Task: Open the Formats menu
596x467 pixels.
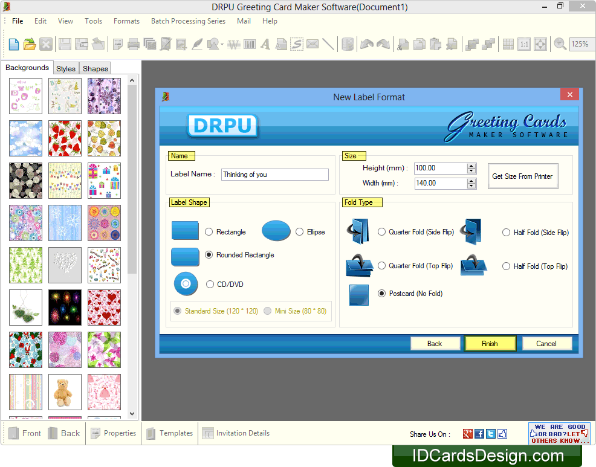Action: pos(126,21)
